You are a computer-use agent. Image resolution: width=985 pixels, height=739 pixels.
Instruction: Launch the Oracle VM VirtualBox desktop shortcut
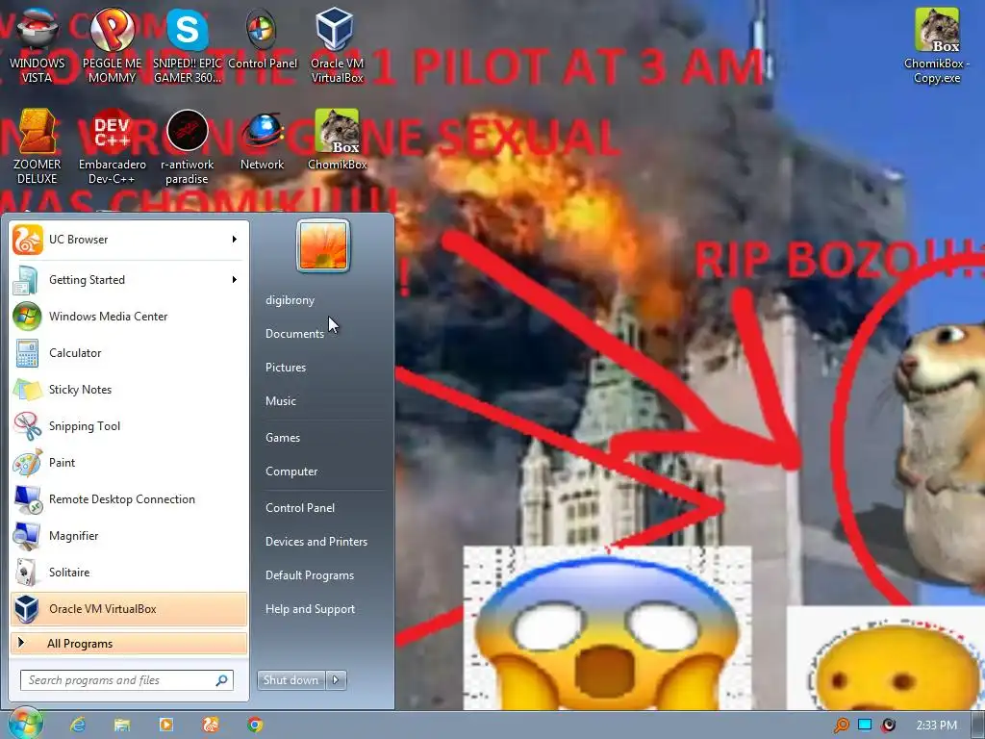pyautogui.click(x=337, y=46)
